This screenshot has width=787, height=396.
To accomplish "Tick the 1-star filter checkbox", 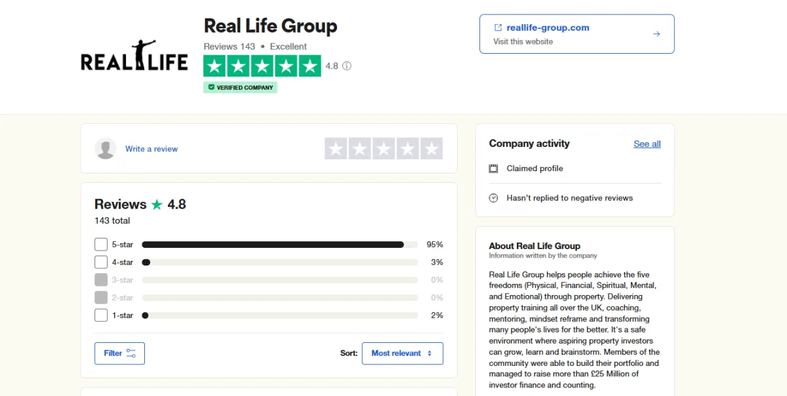I will pyautogui.click(x=101, y=315).
